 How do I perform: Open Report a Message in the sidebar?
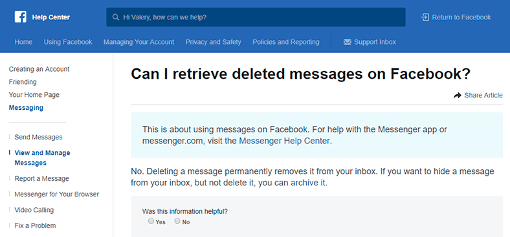coord(41,179)
